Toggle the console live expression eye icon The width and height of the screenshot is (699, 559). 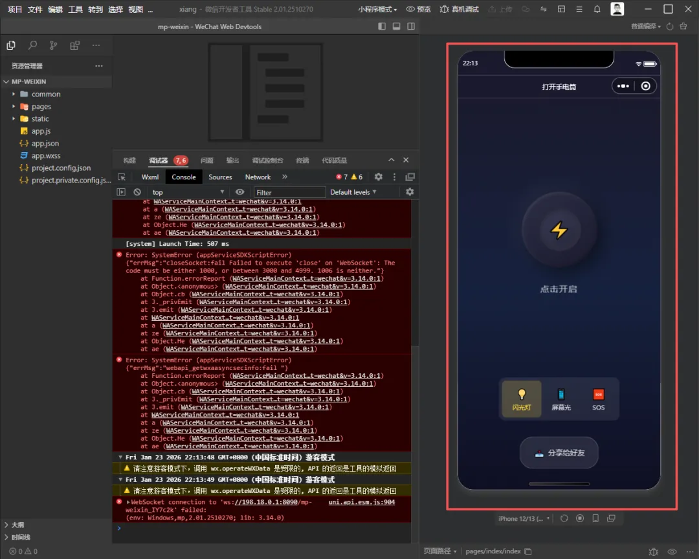pyautogui.click(x=240, y=192)
